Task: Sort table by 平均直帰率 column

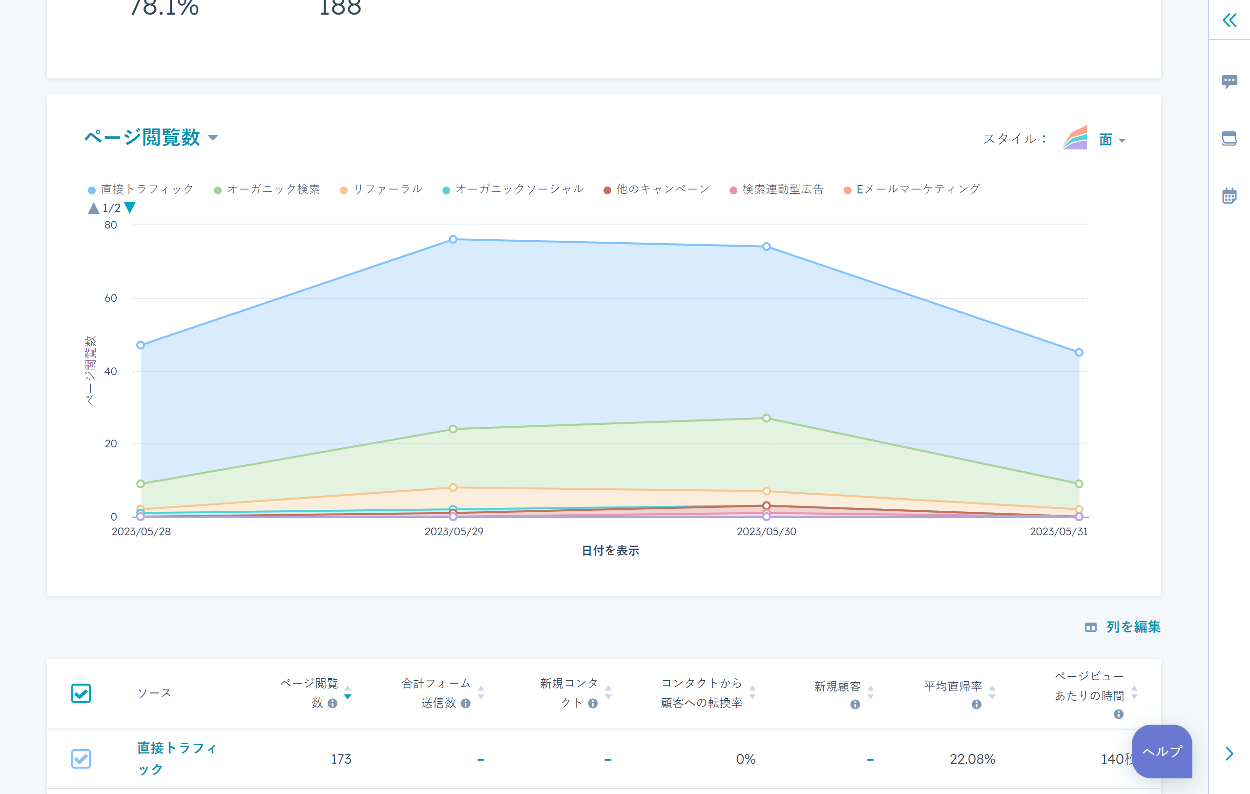Action: [992, 693]
